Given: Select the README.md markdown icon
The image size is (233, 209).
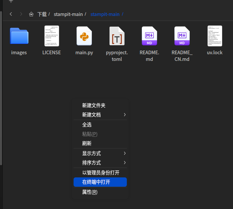Looking at the screenshot, I should point(149,36).
